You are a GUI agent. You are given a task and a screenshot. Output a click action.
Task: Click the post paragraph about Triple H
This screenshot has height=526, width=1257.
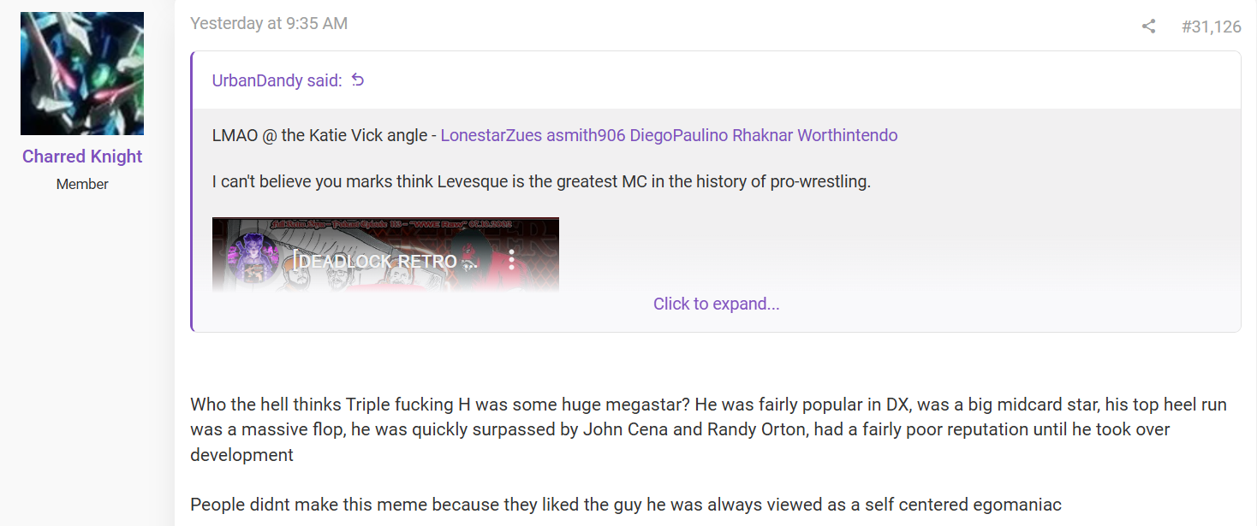[709, 429]
